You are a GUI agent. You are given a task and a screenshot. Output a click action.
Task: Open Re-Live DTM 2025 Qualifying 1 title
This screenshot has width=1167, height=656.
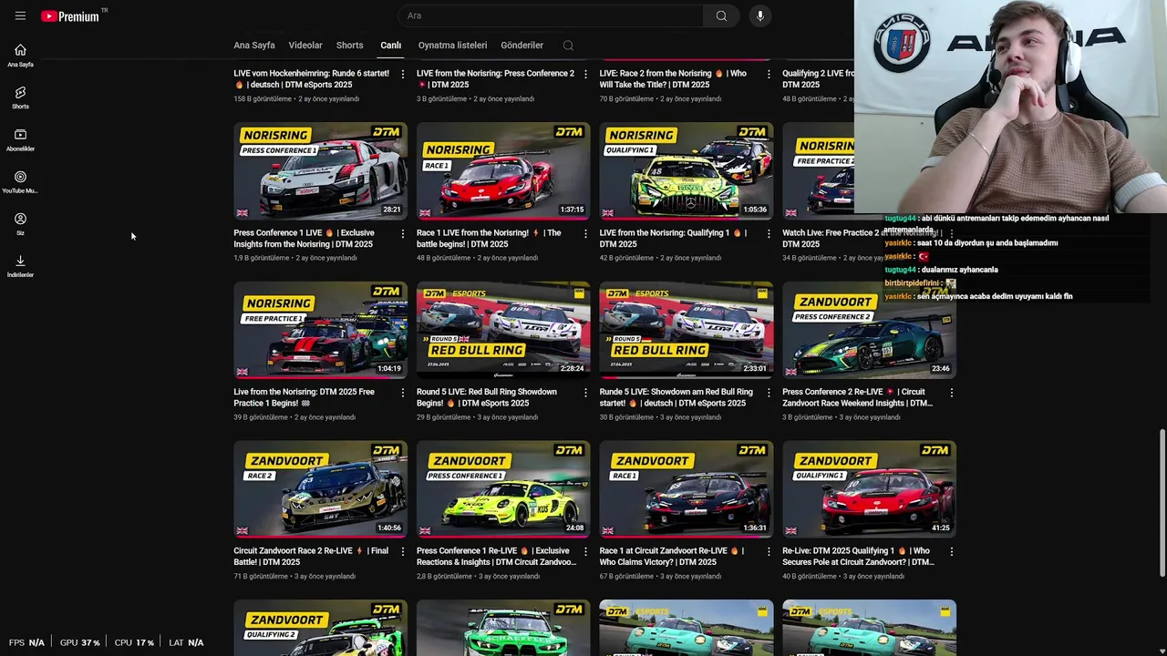pos(858,557)
